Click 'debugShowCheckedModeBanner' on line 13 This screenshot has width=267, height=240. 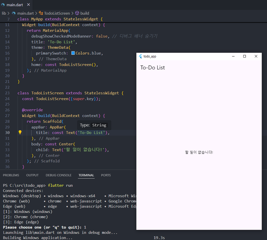click(x=62, y=36)
